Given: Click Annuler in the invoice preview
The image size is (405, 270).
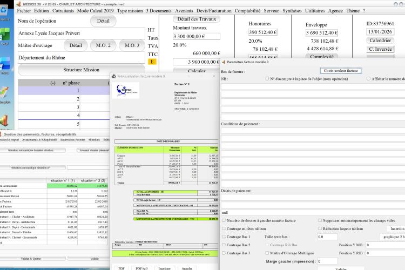Looking at the screenshot, I should 187,268.
